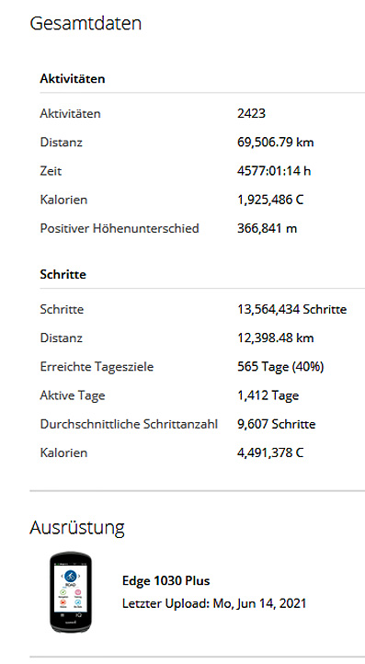The height and width of the screenshot is (664, 365).
Task: Select the Letzter Upload date text
Action: [x=214, y=603]
